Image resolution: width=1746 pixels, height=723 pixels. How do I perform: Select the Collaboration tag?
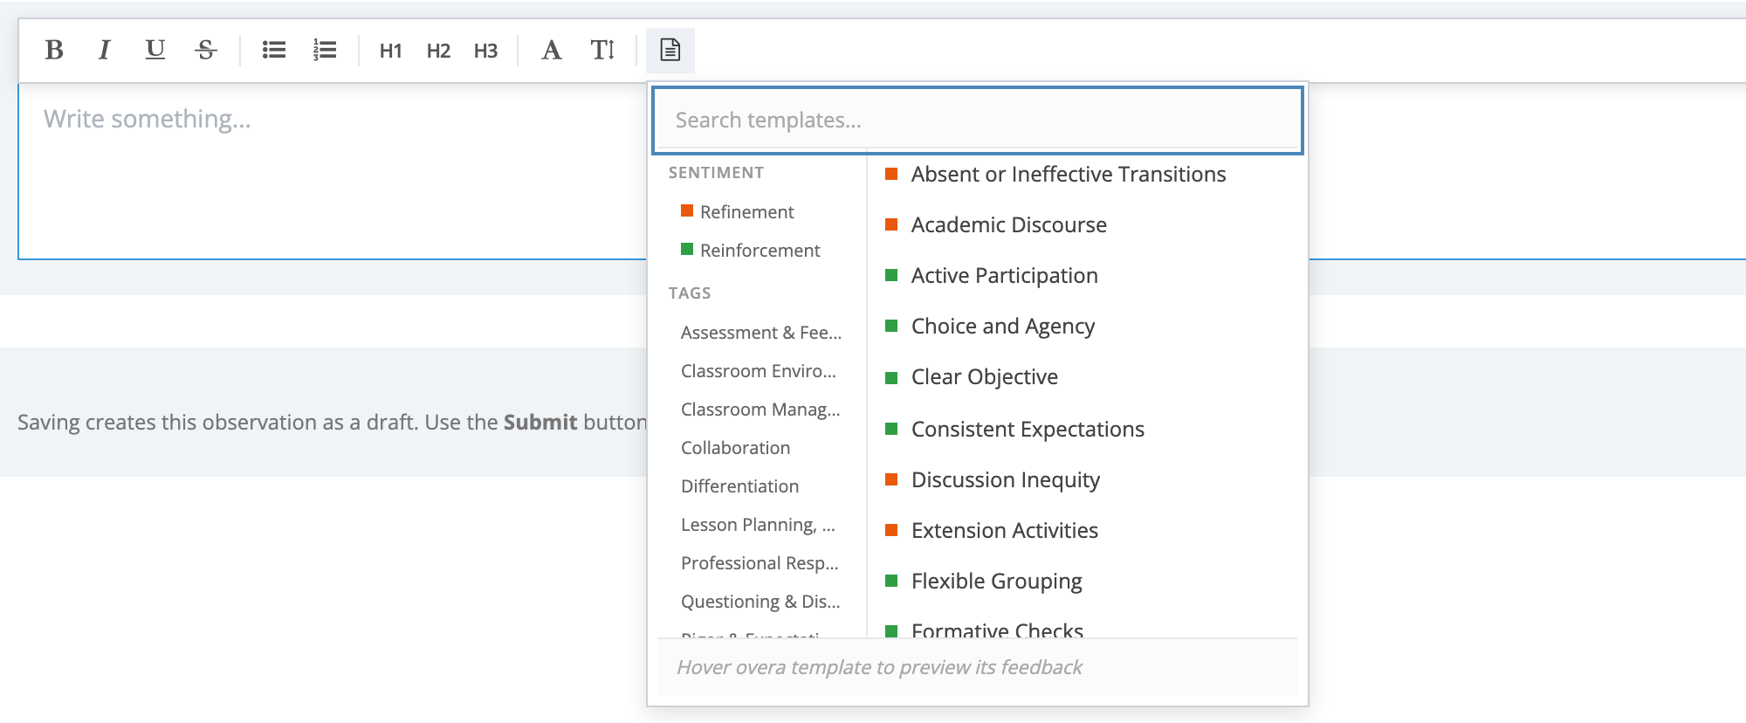tap(736, 448)
